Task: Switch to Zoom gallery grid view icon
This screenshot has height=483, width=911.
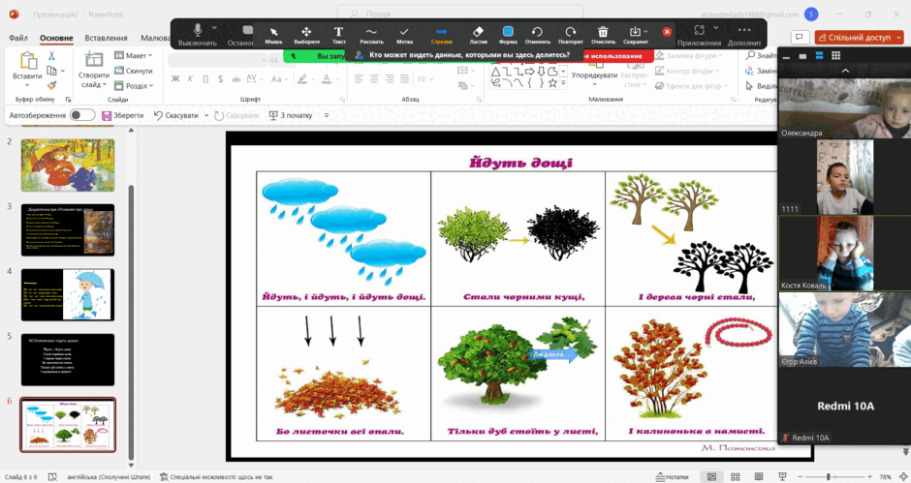Action: point(835,56)
